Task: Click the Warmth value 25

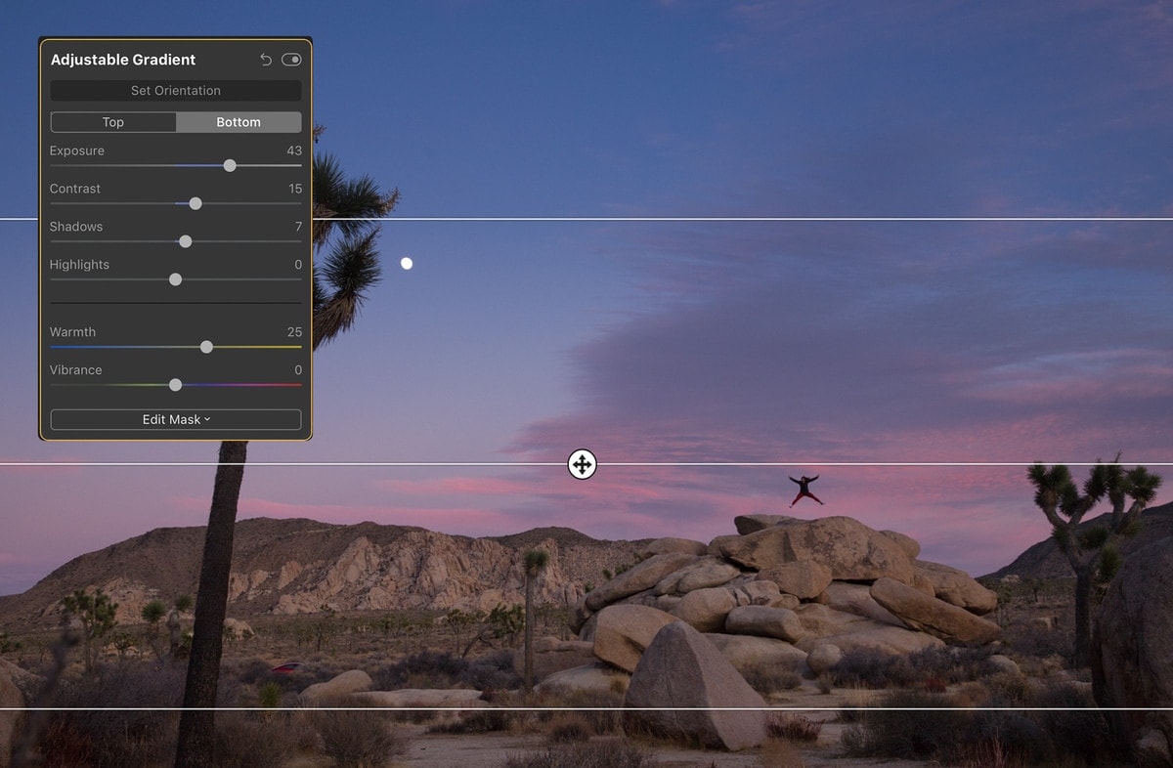Action: [294, 332]
